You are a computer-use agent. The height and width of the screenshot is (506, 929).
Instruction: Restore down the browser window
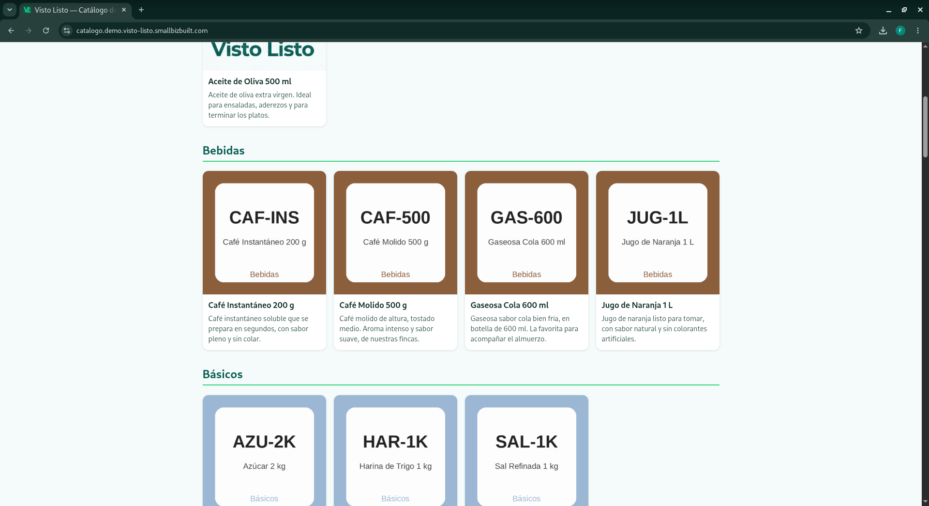click(904, 10)
